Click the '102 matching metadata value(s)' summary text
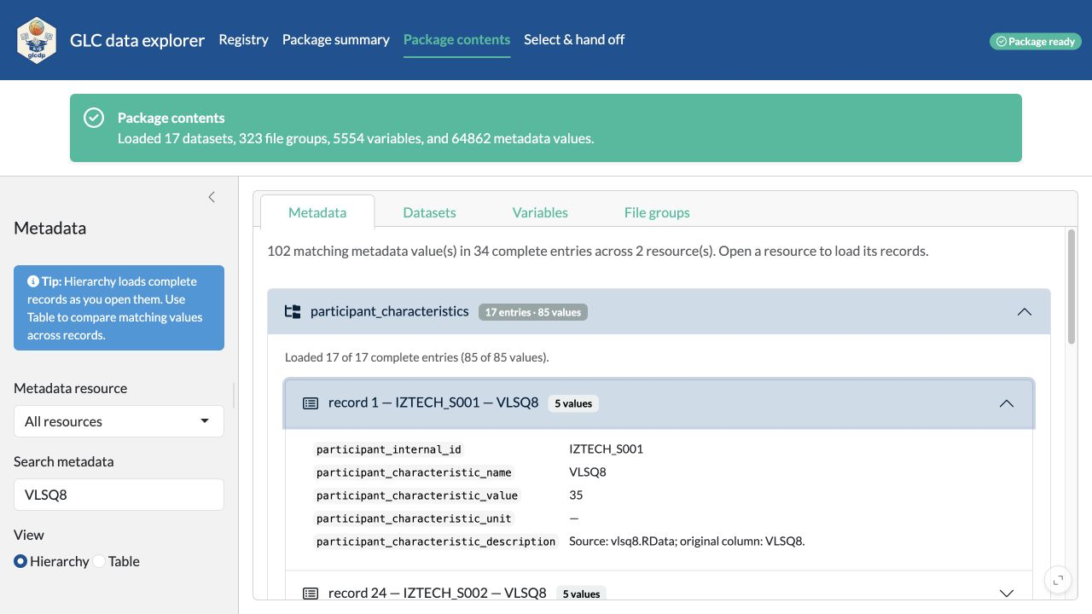The image size is (1092, 614). [597, 252]
